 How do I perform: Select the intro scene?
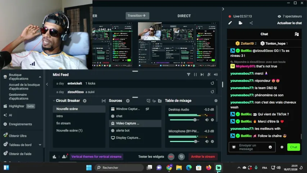(x=79, y=116)
